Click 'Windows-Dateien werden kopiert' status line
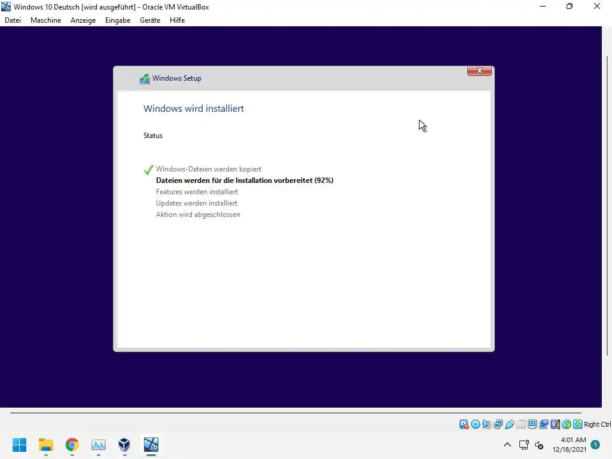 coord(209,169)
